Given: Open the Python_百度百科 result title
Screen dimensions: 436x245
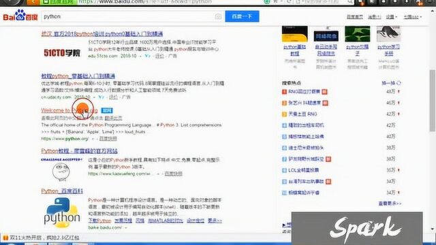Looking at the screenshot, I should (x=62, y=191).
